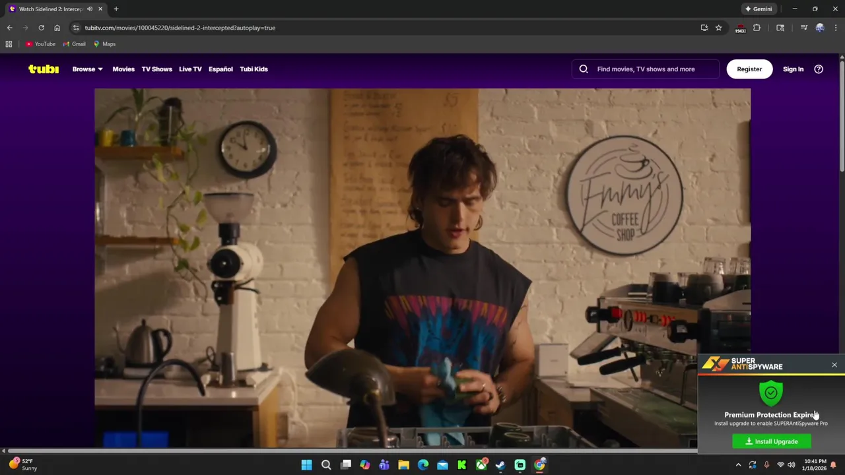Open the notification bell in system tray
The width and height of the screenshot is (845, 475).
(833, 465)
